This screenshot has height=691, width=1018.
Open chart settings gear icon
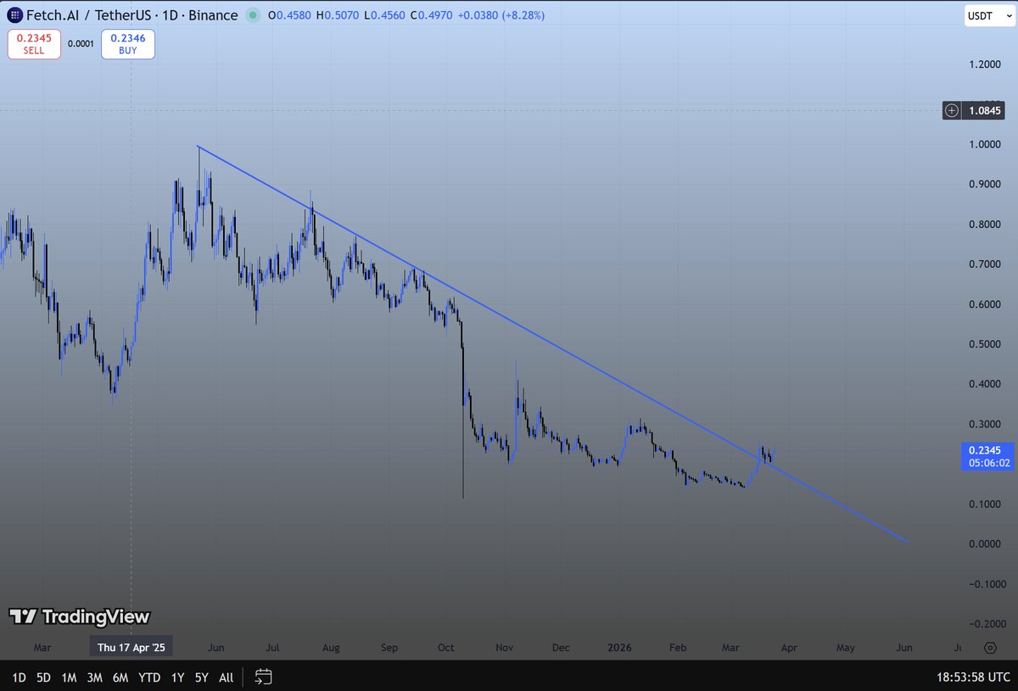[990, 648]
